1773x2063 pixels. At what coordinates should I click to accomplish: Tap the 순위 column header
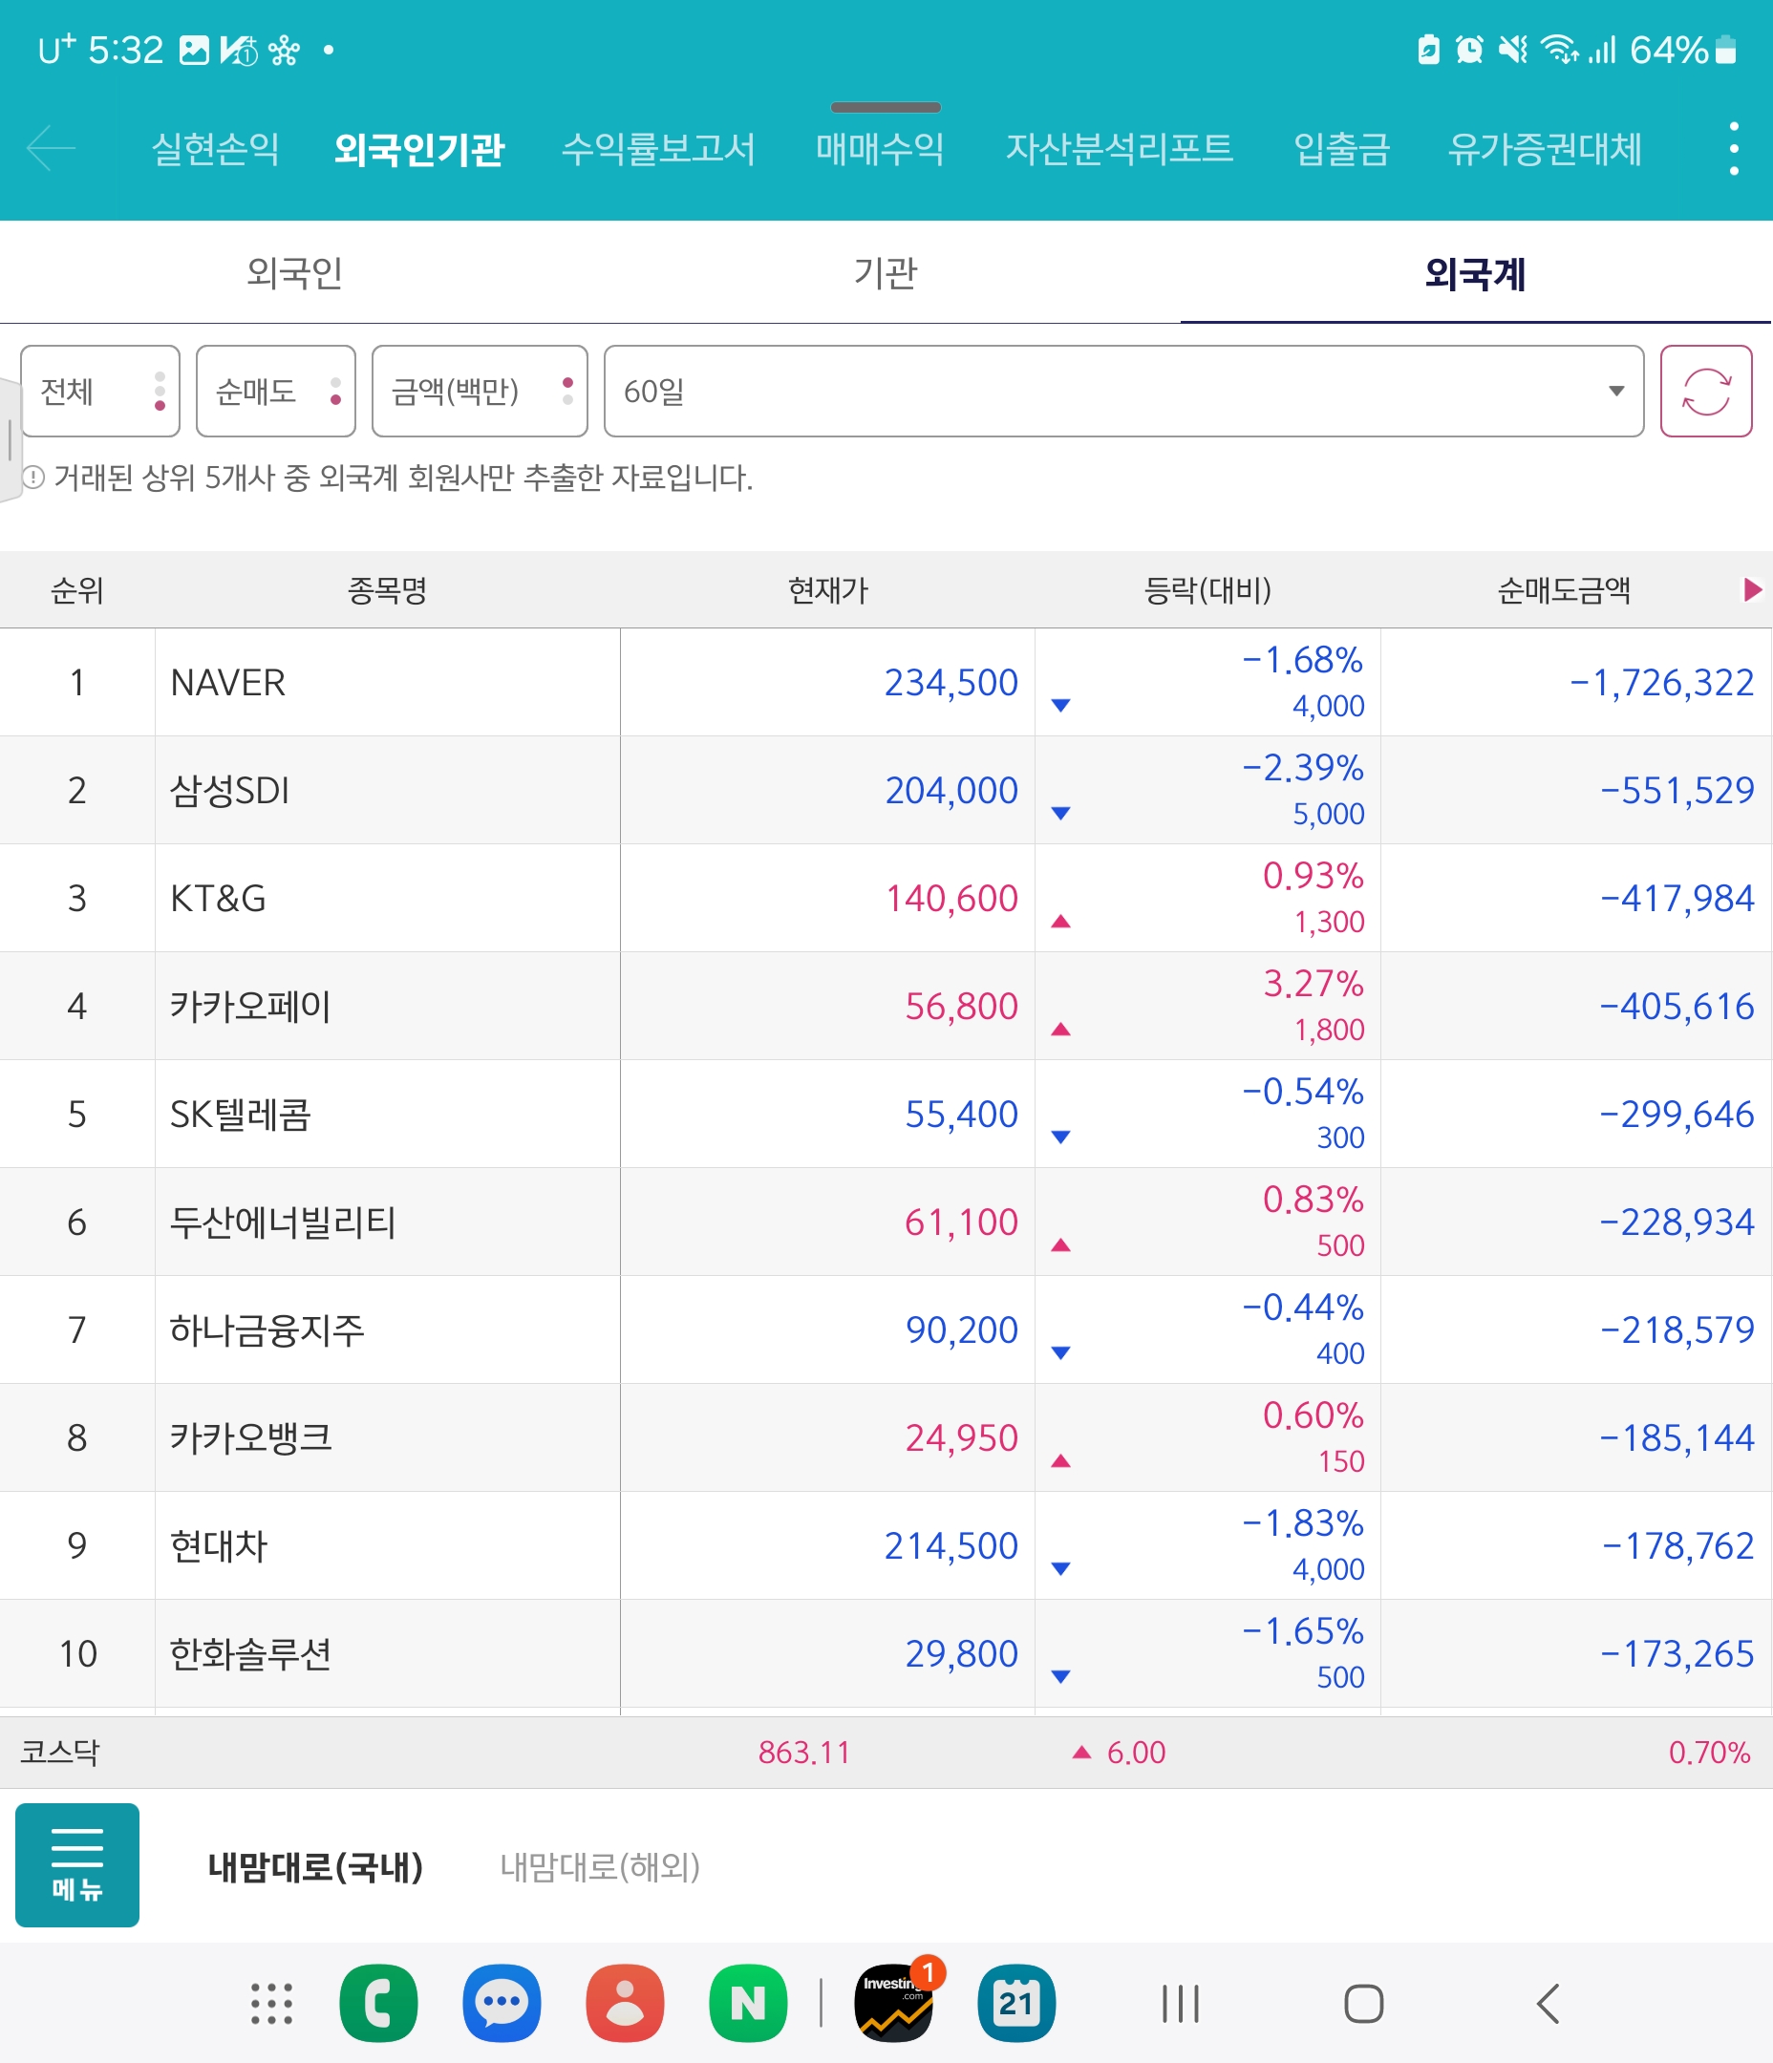tap(76, 590)
